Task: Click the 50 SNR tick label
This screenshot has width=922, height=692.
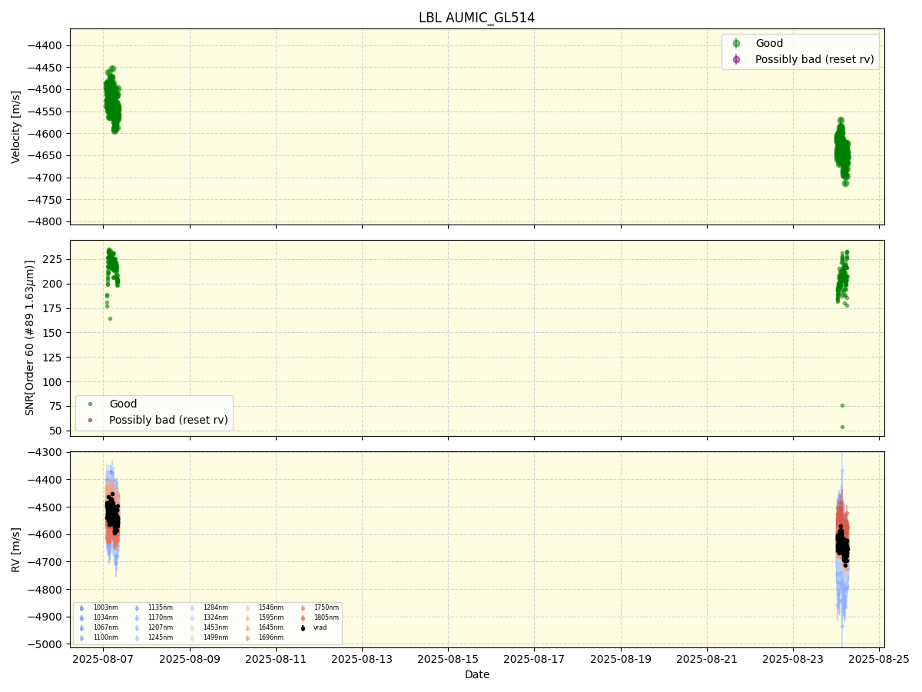Action: 58,431
